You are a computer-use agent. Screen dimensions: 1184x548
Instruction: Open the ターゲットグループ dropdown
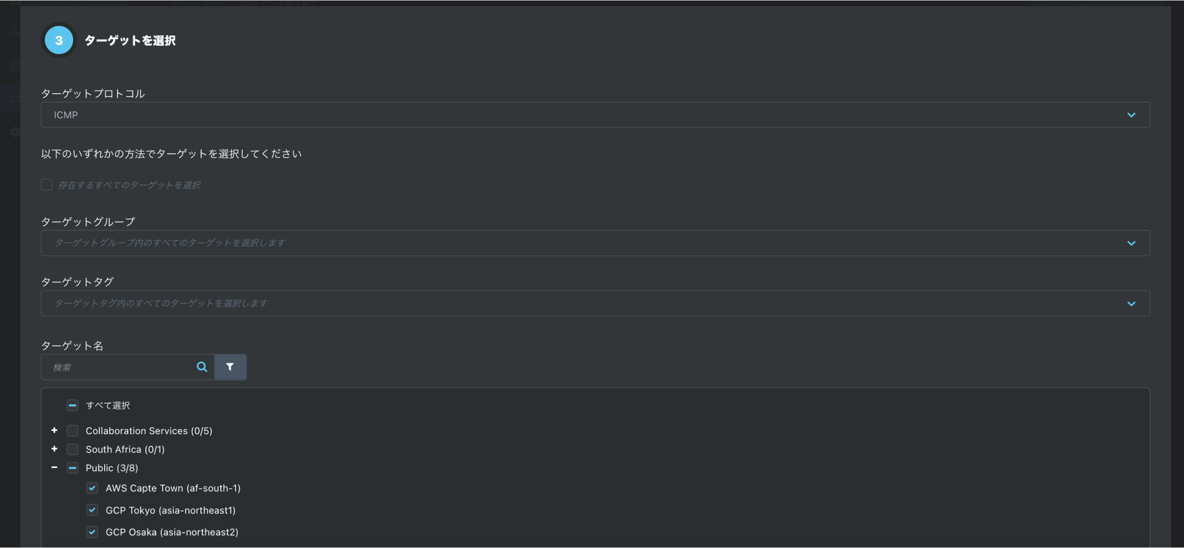point(595,243)
